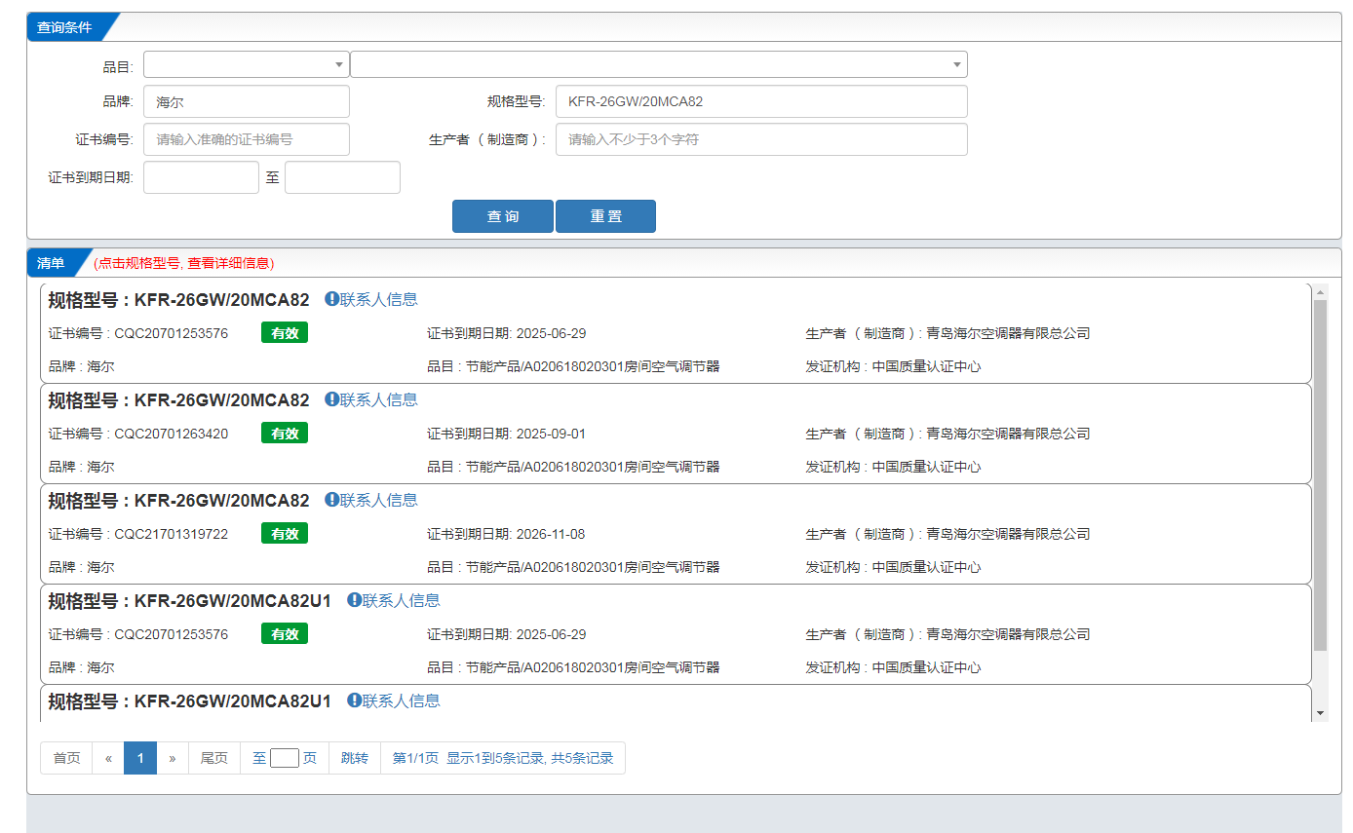Click the 生产者（制造商） input field
This screenshot has height=833, width=1353.
click(x=760, y=139)
